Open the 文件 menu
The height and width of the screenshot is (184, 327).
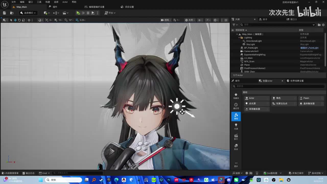click(x=14, y=2)
